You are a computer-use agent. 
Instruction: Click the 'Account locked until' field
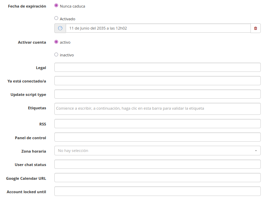tap(157, 191)
